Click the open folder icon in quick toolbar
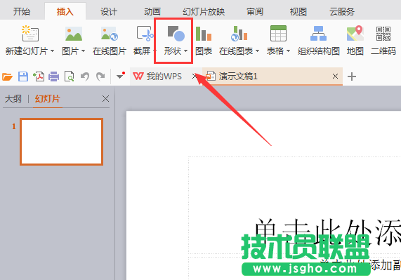The image size is (401, 280). [8, 76]
